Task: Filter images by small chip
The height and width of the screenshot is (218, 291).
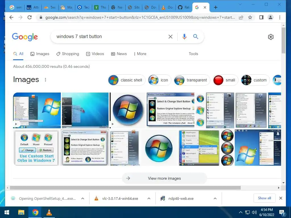Action: pos(225,80)
